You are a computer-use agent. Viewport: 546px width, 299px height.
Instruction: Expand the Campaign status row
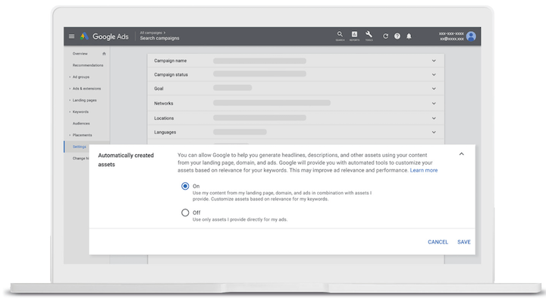434,74
